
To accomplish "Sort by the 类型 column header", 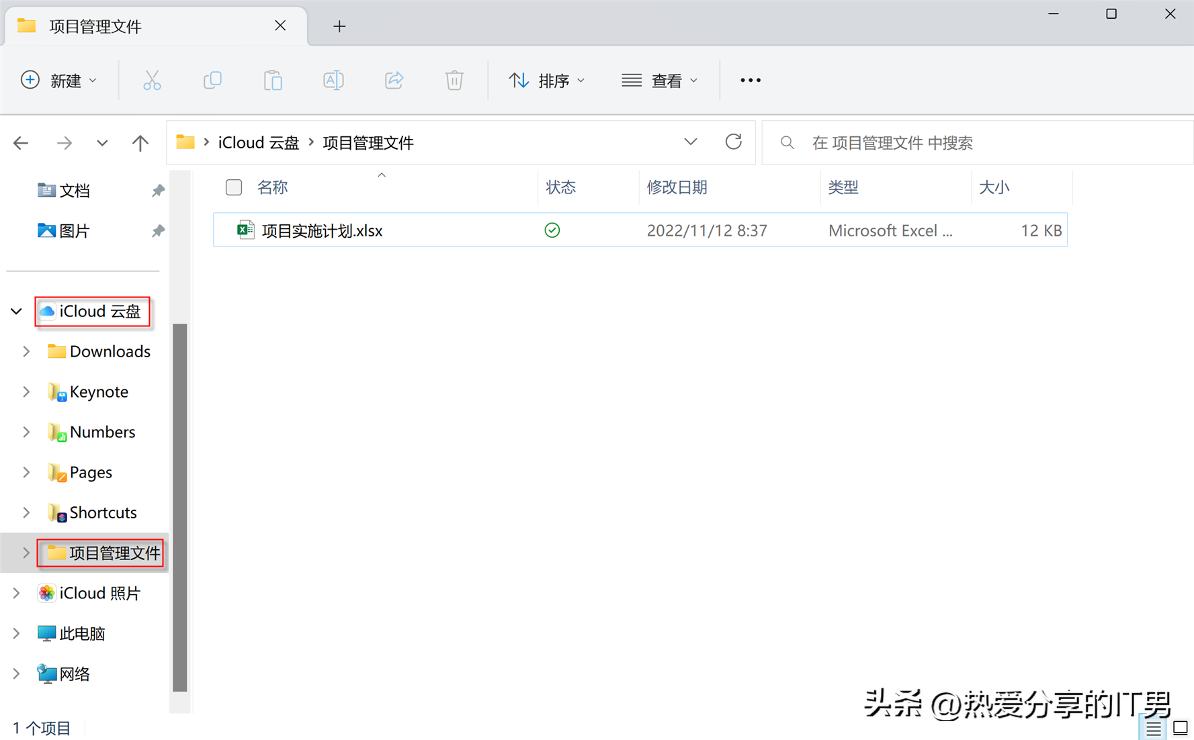I will pos(843,187).
